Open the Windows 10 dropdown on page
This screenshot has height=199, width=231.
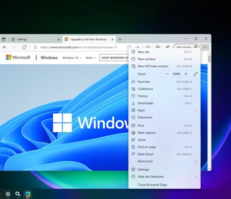coord(72,58)
